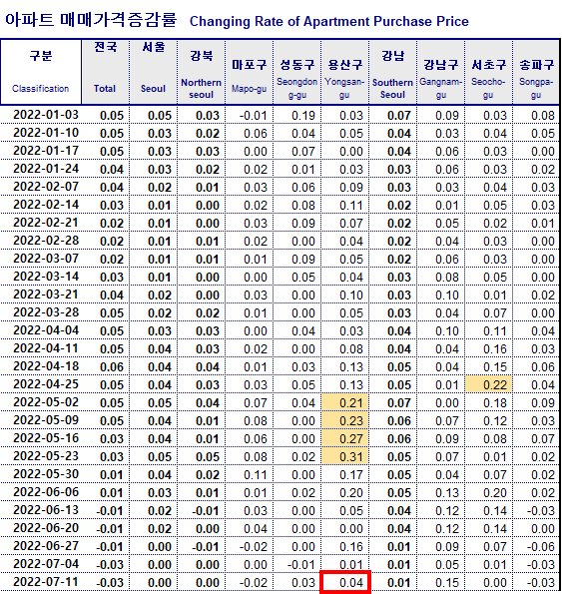
Task: Select highlighted Yongsan-gu value 0.21 for 2022-05-02
Action: [345, 402]
